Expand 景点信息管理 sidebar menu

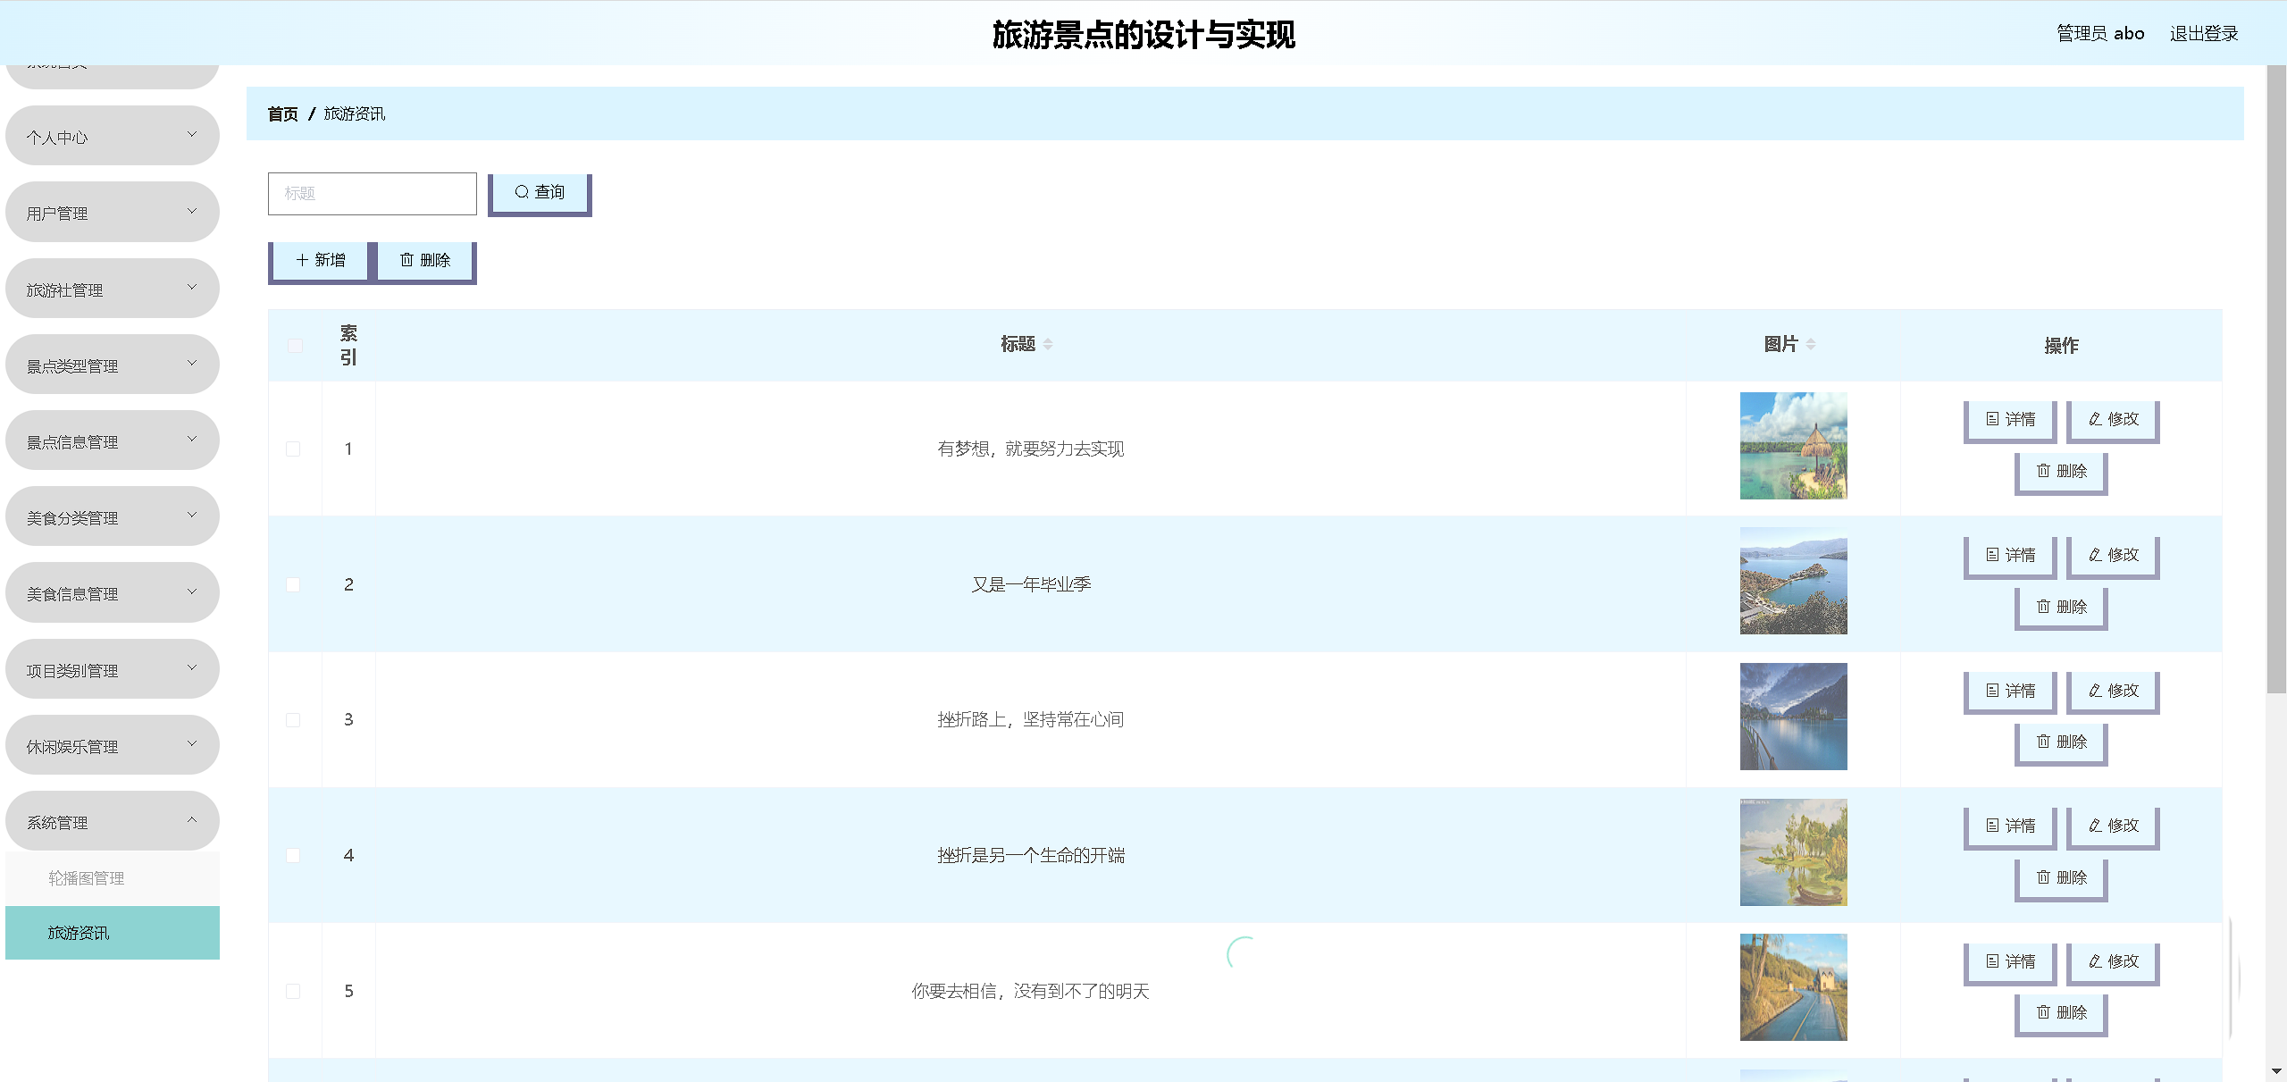pyautogui.click(x=112, y=441)
